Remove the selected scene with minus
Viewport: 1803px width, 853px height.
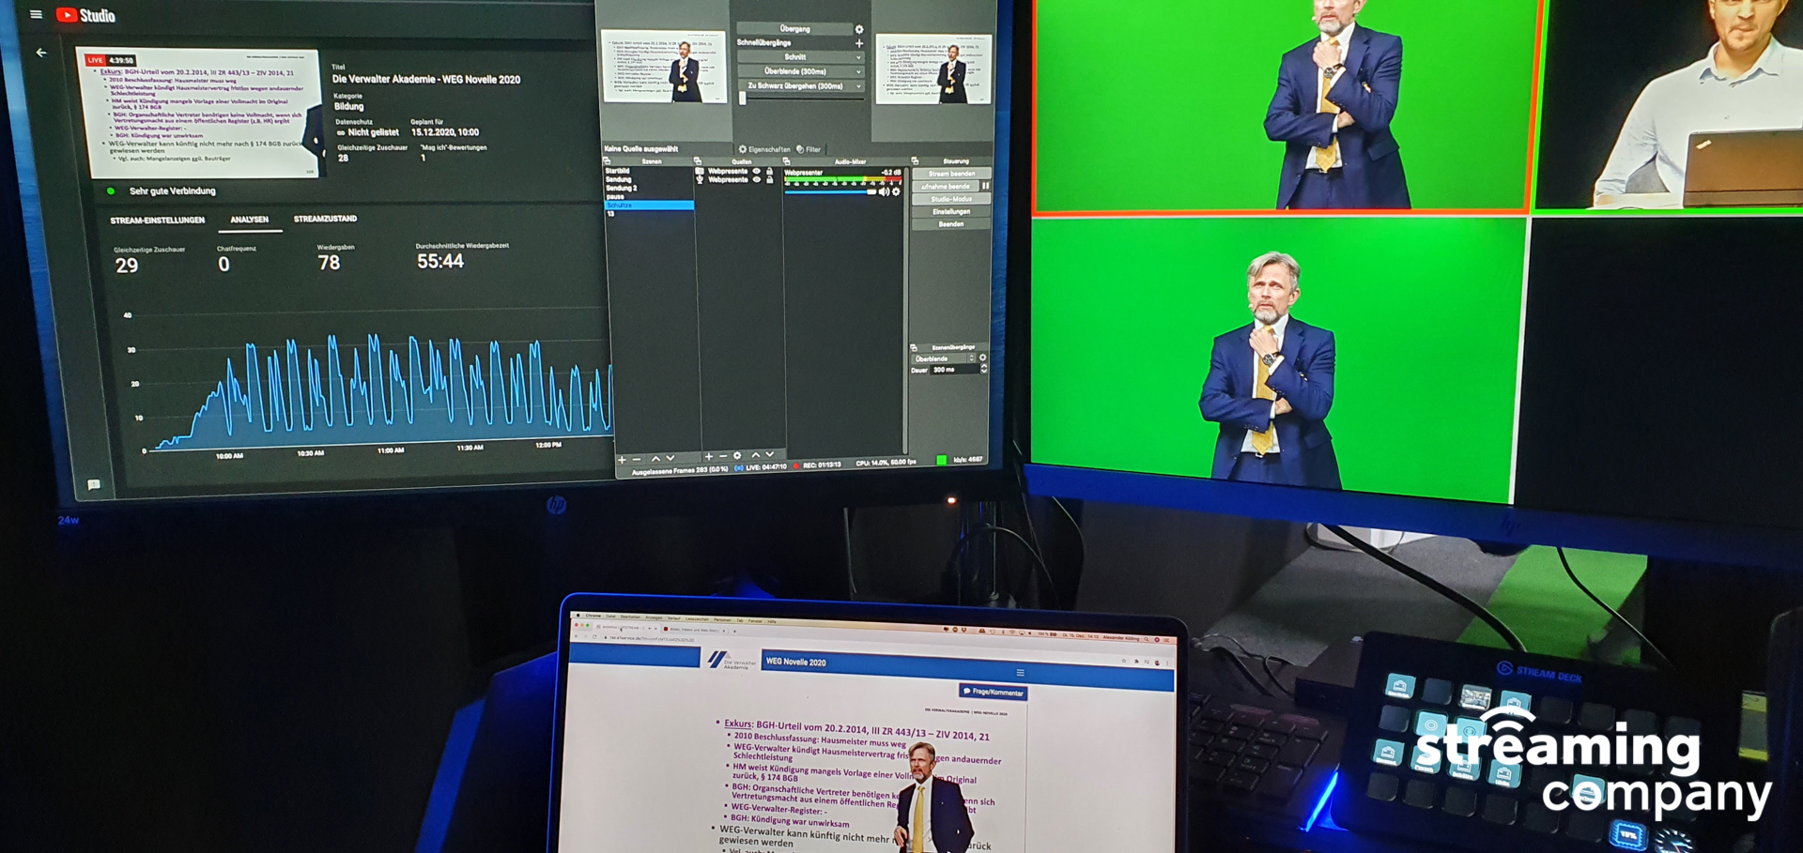(637, 460)
